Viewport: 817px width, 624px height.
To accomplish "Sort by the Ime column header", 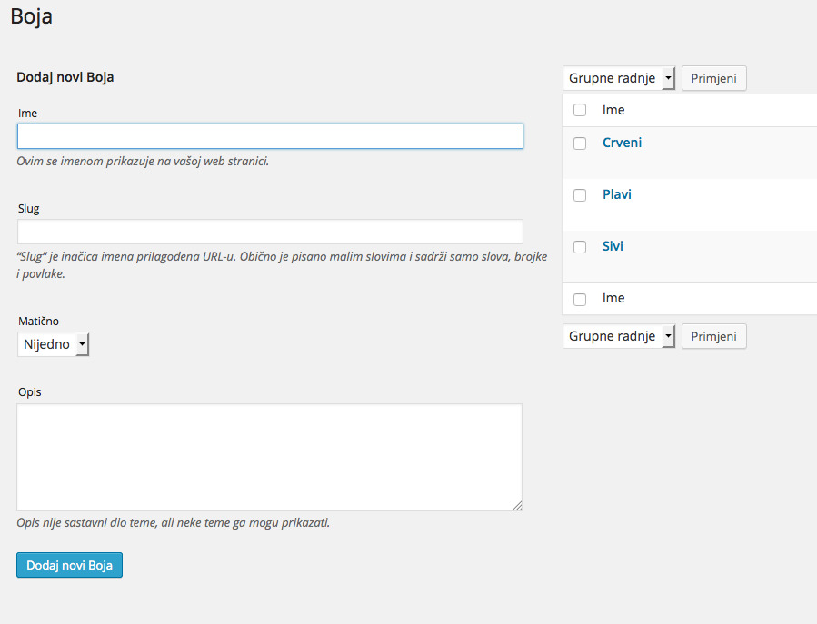I will (613, 110).
